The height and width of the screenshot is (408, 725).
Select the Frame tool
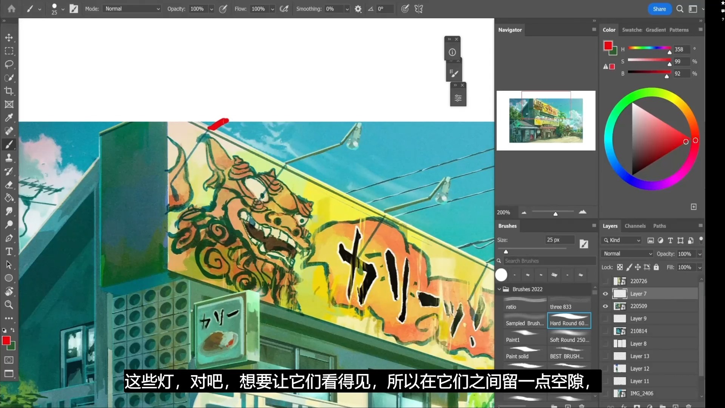pos(9,104)
